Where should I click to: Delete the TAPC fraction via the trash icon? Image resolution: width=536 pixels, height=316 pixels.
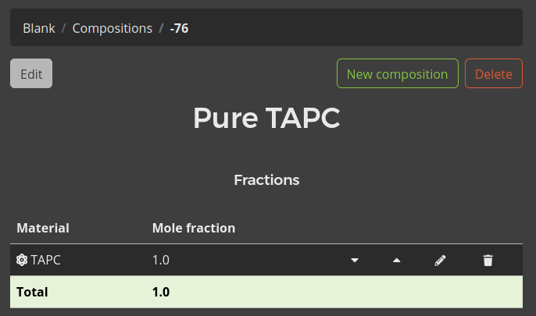pyautogui.click(x=488, y=261)
